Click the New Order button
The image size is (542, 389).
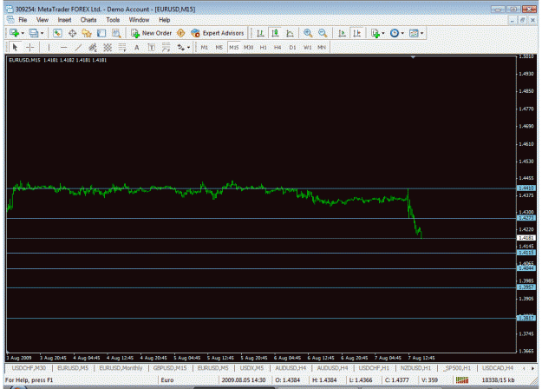tap(152, 33)
